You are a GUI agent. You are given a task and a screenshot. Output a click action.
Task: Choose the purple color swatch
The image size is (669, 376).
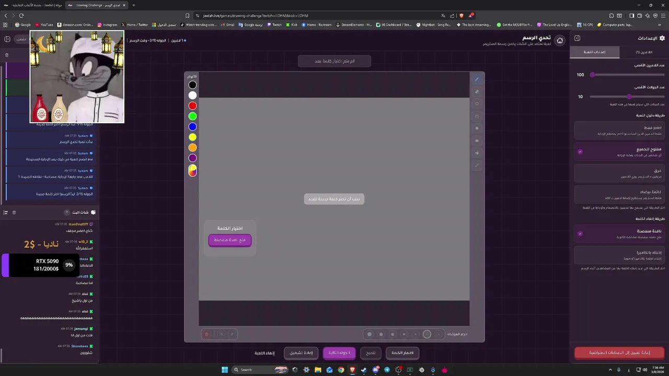coord(193,158)
